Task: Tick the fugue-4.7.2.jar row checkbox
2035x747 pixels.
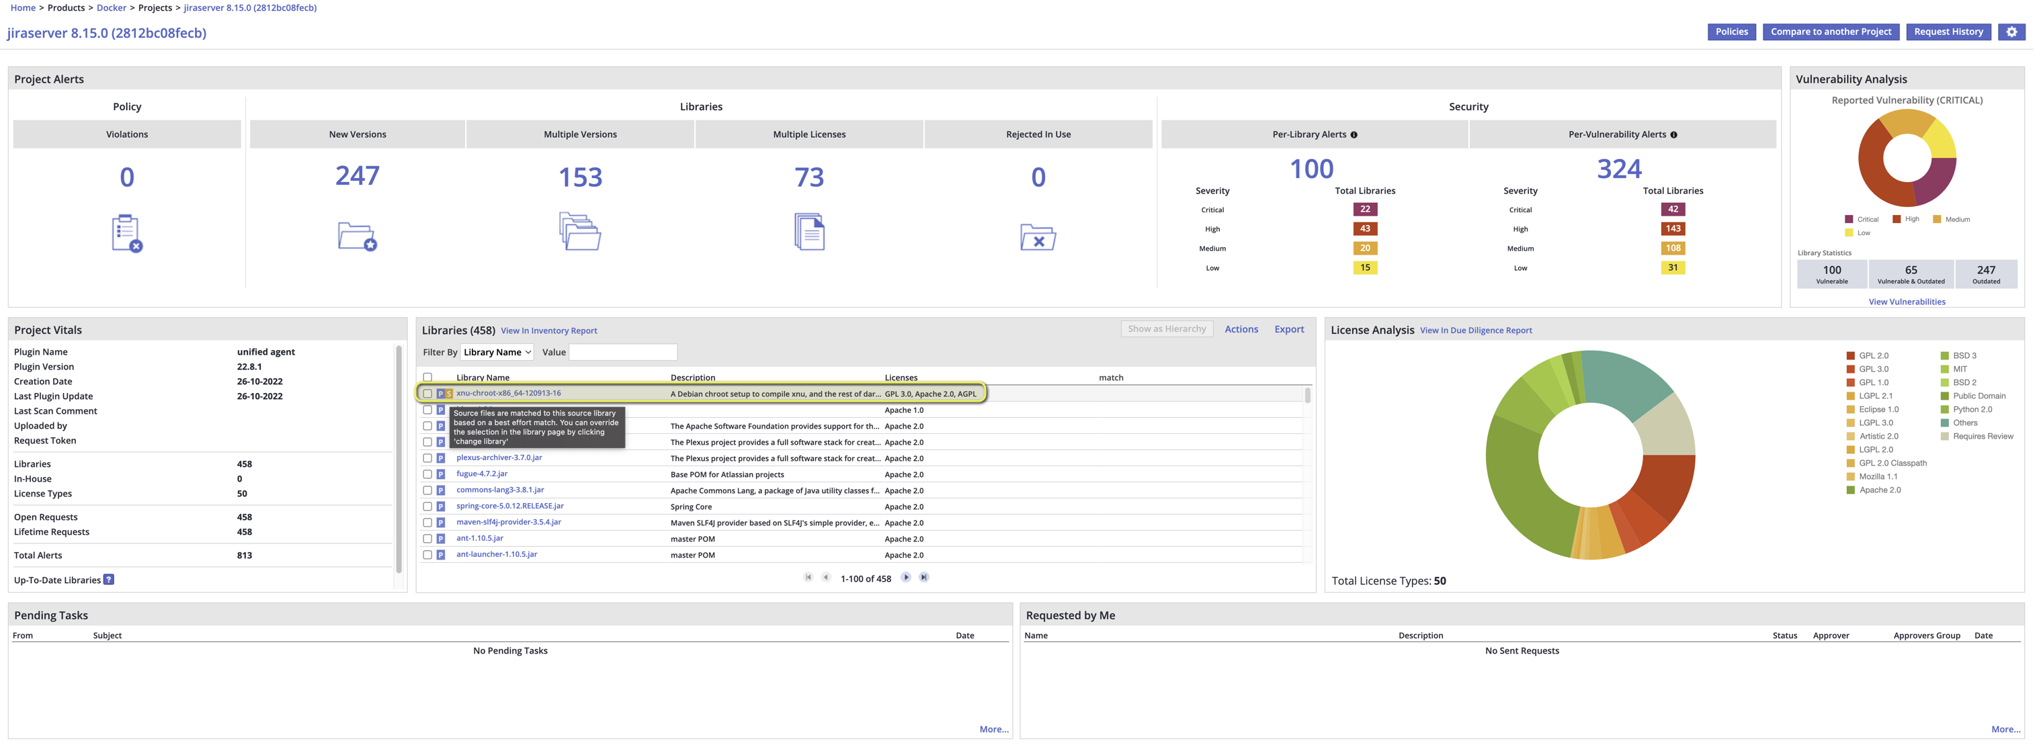Action: [427, 474]
